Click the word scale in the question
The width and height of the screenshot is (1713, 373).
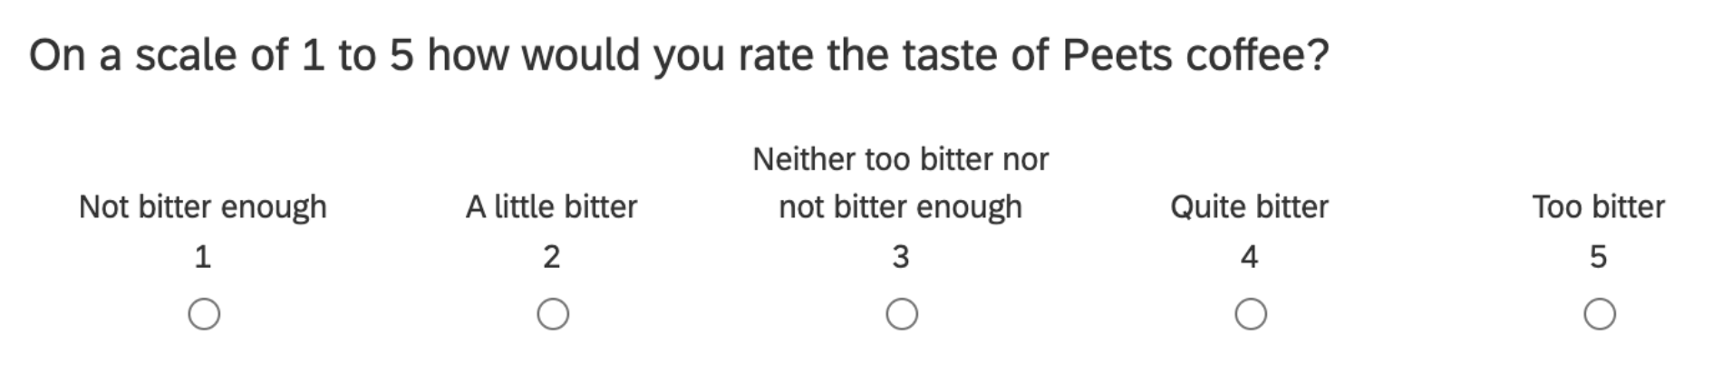(187, 55)
